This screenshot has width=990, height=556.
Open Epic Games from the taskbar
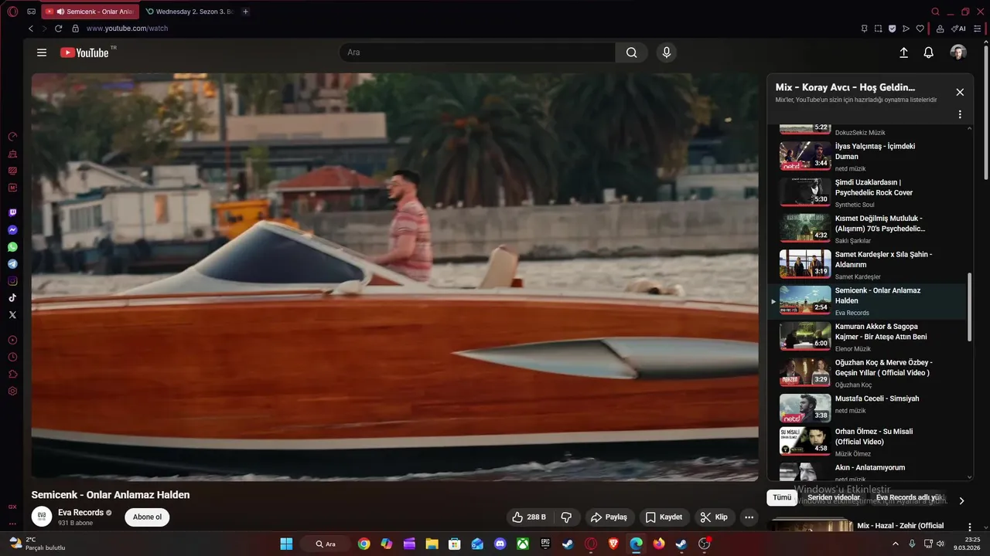coord(545,544)
